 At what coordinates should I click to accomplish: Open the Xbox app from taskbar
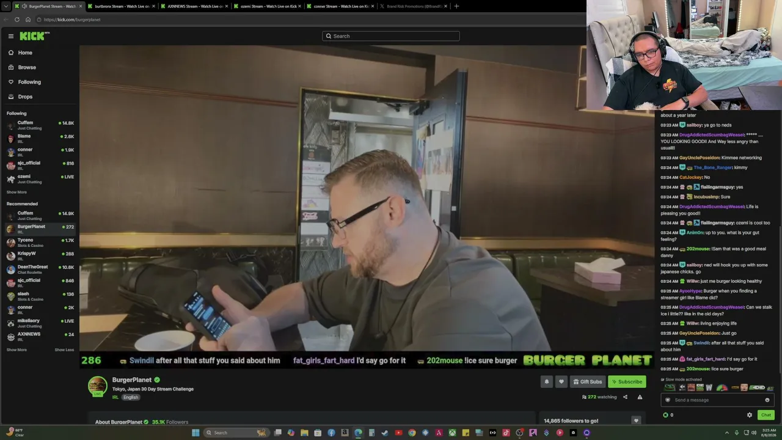coord(452,433)
